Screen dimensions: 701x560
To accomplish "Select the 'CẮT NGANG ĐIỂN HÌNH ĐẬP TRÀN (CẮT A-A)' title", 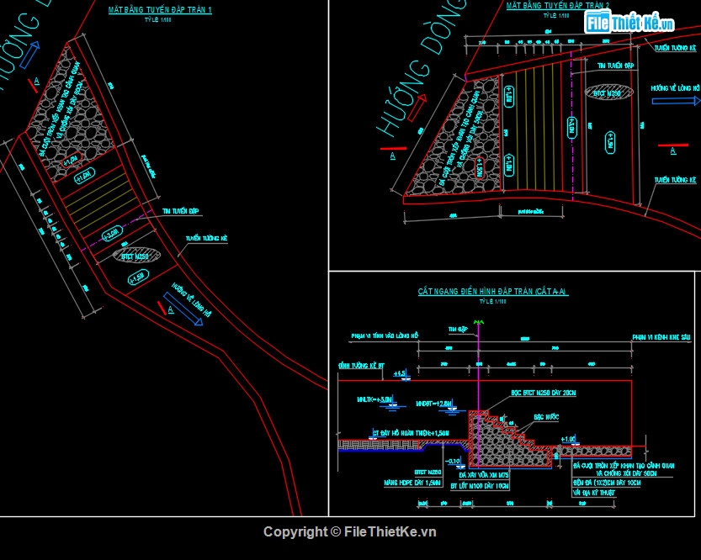I will click(x=492, y=291).
